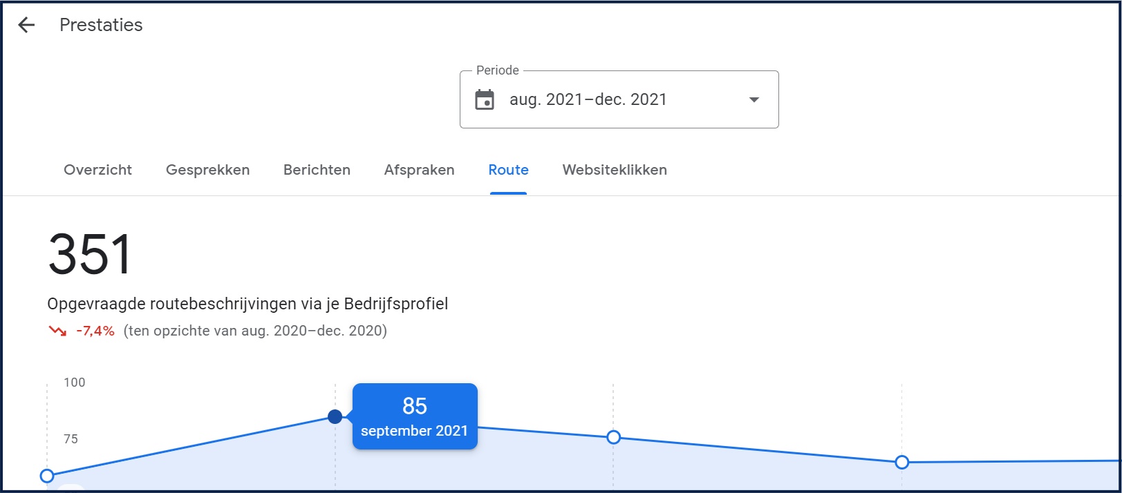Expand the Periode dropdown caret arrow

point(754,99)
